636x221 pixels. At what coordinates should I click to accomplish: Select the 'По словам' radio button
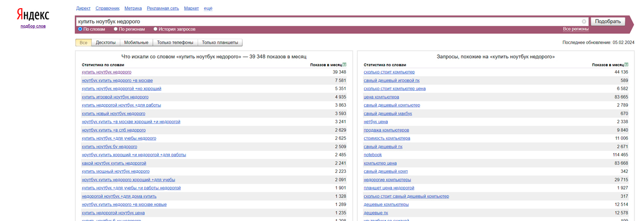point(80,29)
